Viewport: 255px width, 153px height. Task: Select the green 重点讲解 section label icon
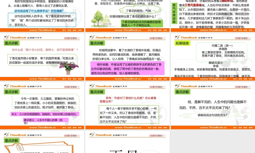coord(11,43)
